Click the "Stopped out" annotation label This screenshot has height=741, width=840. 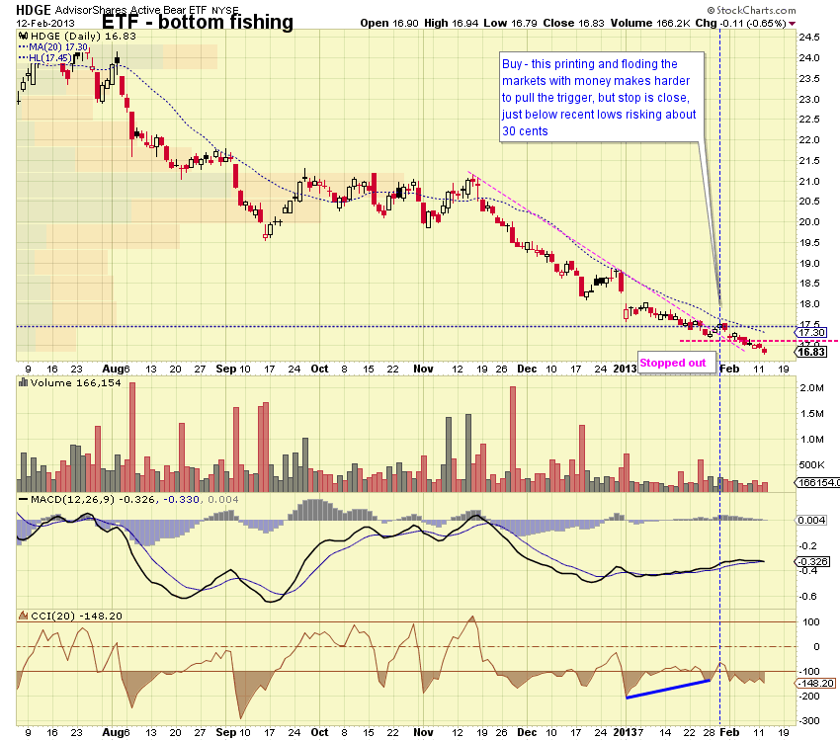673,363
